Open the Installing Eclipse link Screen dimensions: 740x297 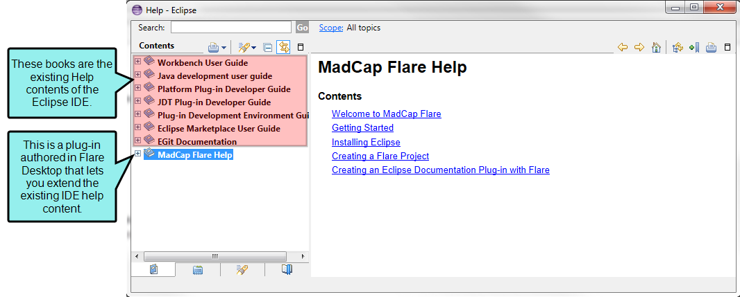coord(366,142)
